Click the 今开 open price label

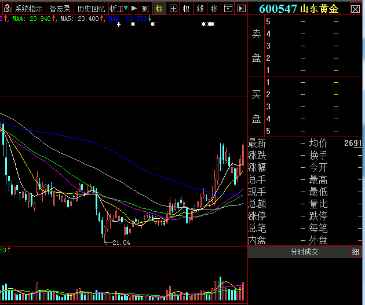point(318,167)
